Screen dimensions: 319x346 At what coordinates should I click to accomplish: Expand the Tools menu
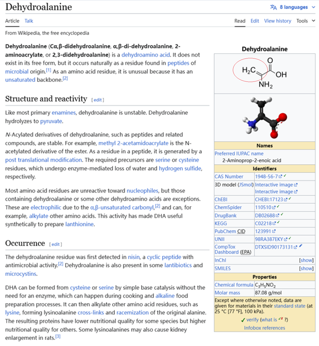pyautogui.click(x=305, y=21)
